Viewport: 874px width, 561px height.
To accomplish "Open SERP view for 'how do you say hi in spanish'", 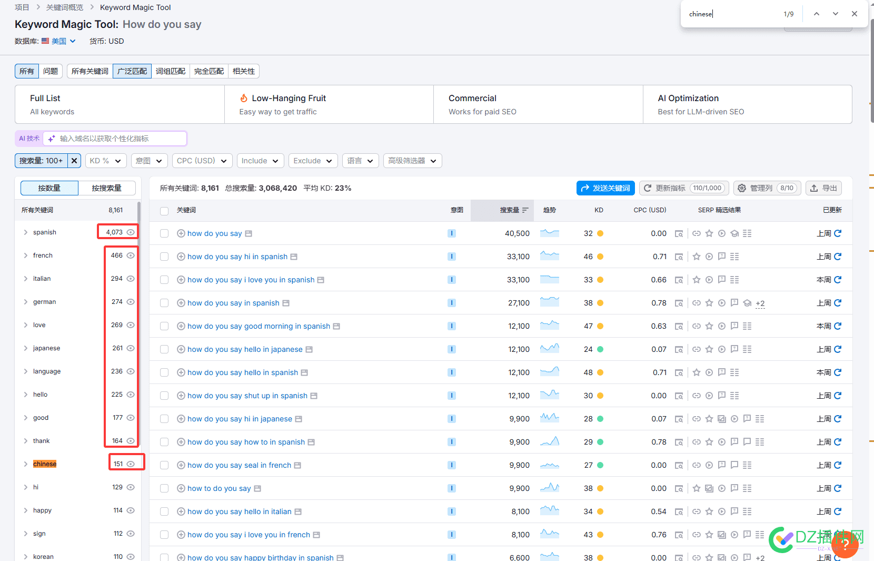I will (x=679, y=257).
